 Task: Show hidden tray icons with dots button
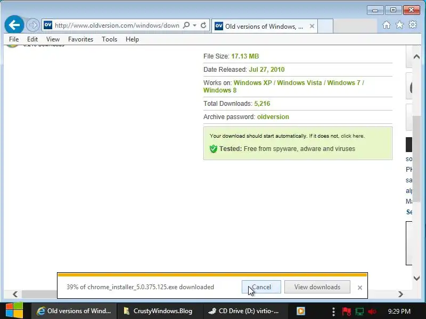click(333, 312)
